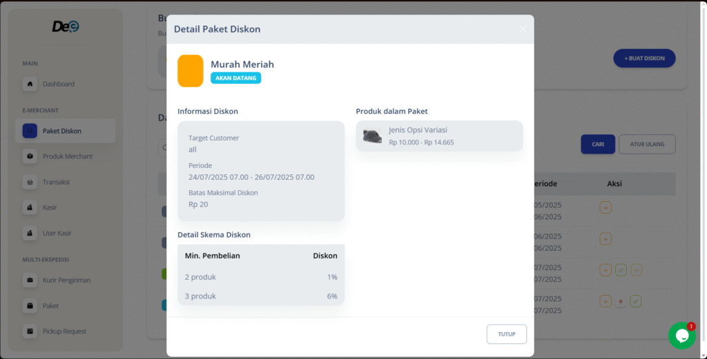Click the Dee logo in sidebar
This screenshot has height=359, width=707.
click(x=66, y=27)
